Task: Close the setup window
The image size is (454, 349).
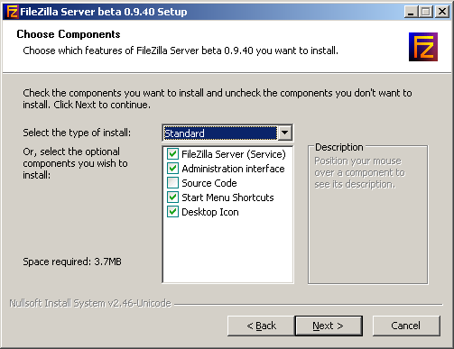Action: tap(442, 12)
